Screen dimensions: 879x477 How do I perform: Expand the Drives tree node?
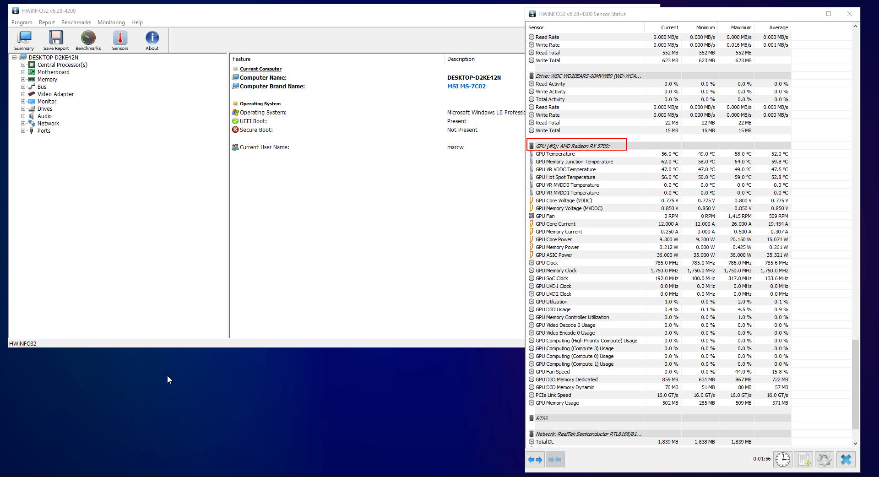23,109
